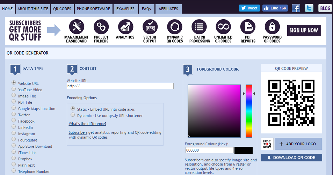Viewport: 333px width, 175px height.
Task: Open the PDF Reports icon
Action: coord(248,27)
